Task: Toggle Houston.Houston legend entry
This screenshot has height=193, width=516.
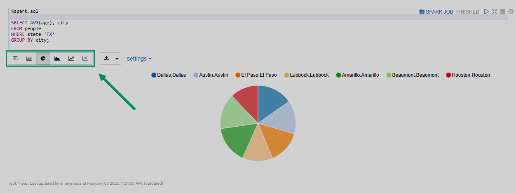Action: point(470,75)
